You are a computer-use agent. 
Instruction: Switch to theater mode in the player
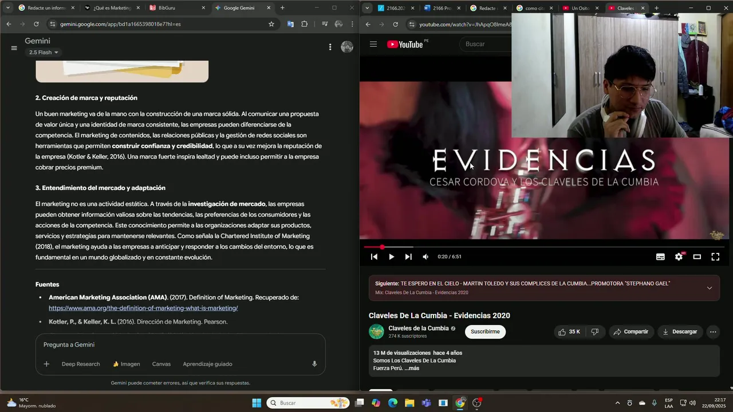coord(697,257)
